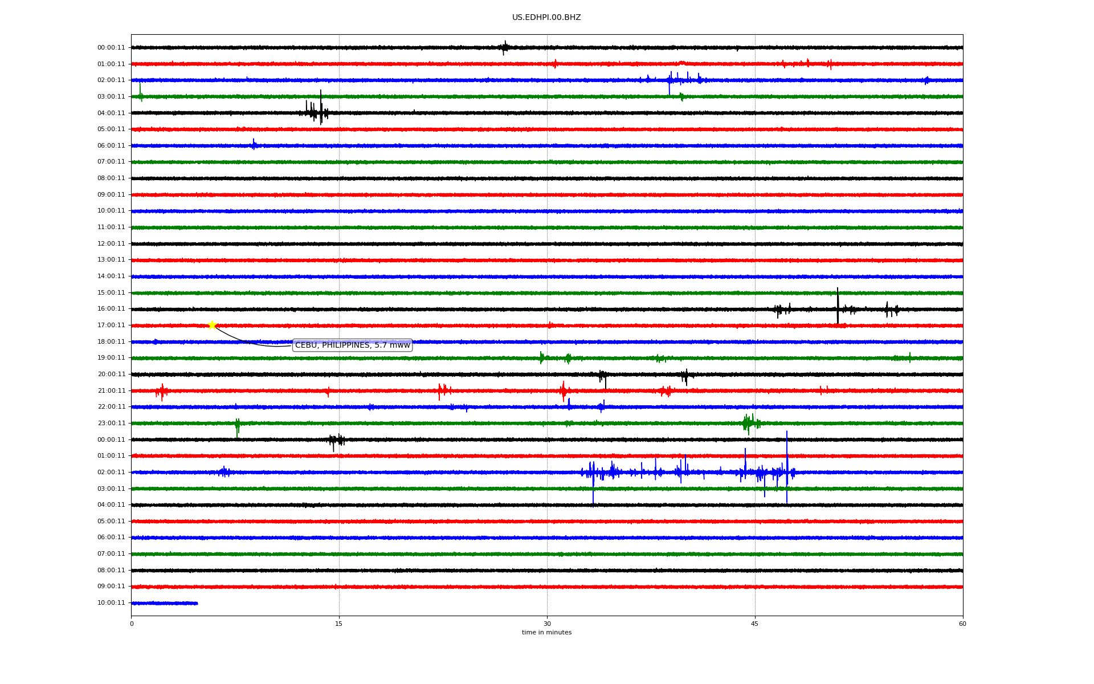Click the 0 tick label on x-axis
The image size is (1094, 684).
(x=132, y=624)
